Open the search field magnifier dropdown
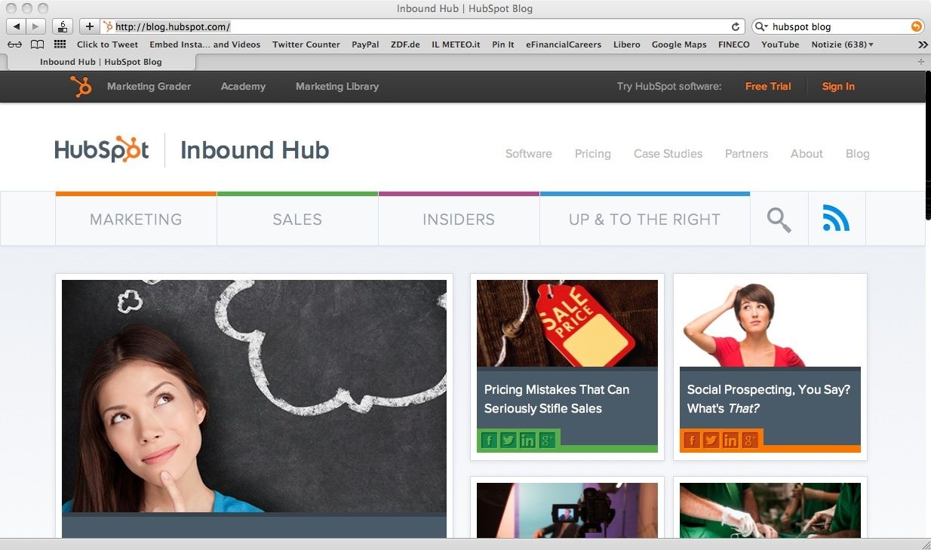 coord(762,26)
